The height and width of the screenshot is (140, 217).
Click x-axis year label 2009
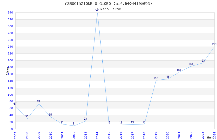point(39,135)
